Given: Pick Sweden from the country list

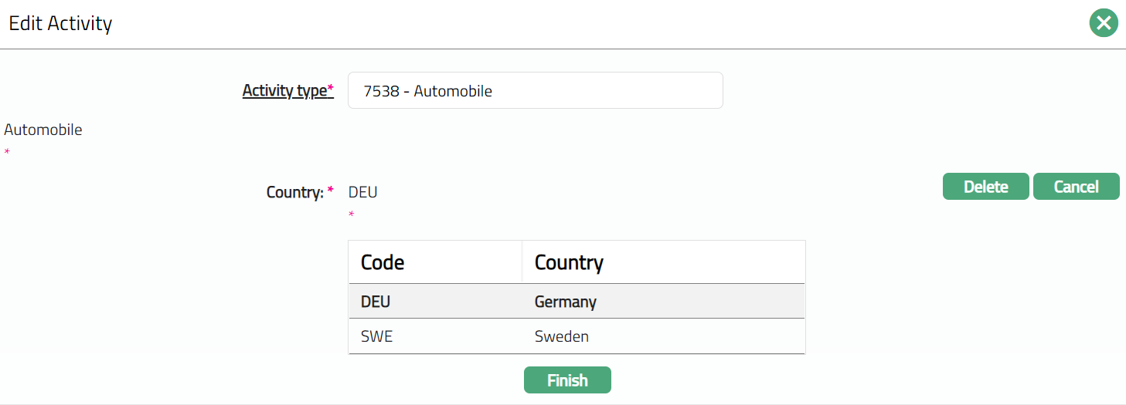Looking at the screenshot, I should coord(562,336).
